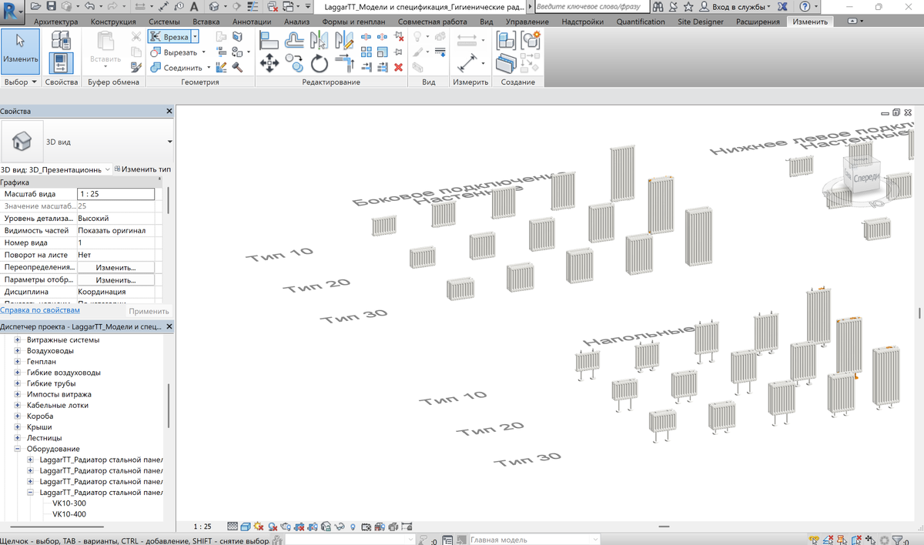Expand the Лестницы tree node
Screen dimensions: 924x545
pyautogui.click(x=18, y=438)
